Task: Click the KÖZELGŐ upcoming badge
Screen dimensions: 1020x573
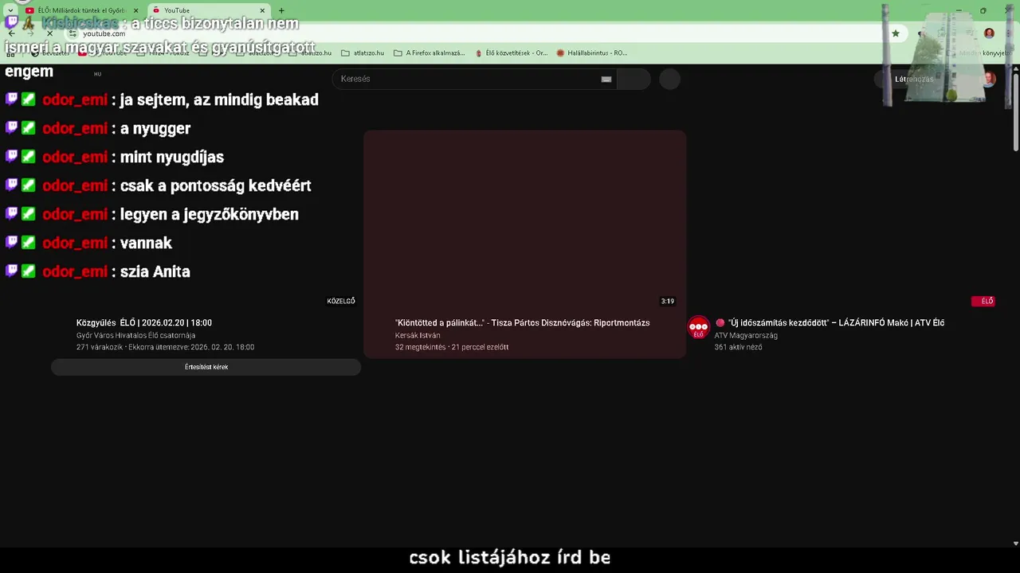Action: (341, 301)
